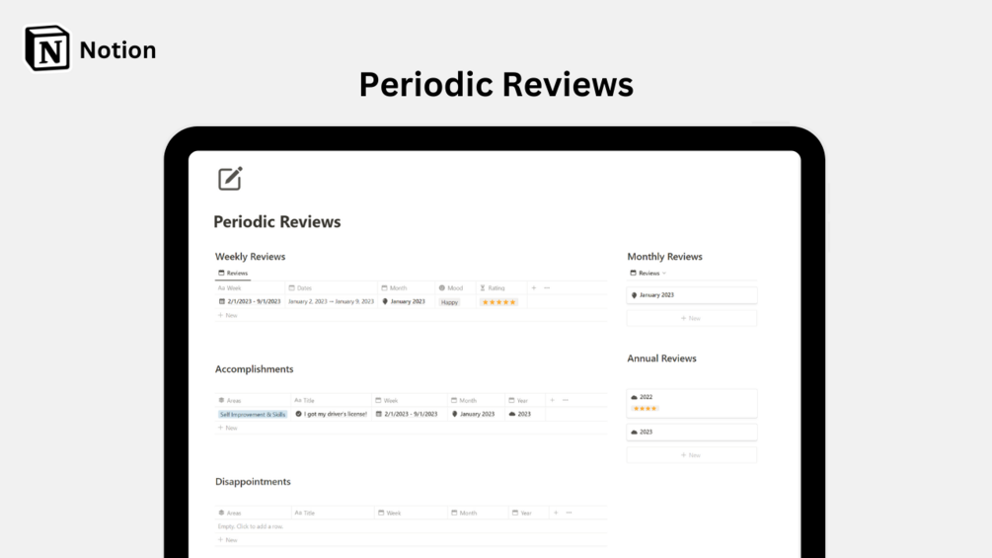
Task: Open Weekly Reviews table more options ellipsis
Action: (x=547, y=287)
